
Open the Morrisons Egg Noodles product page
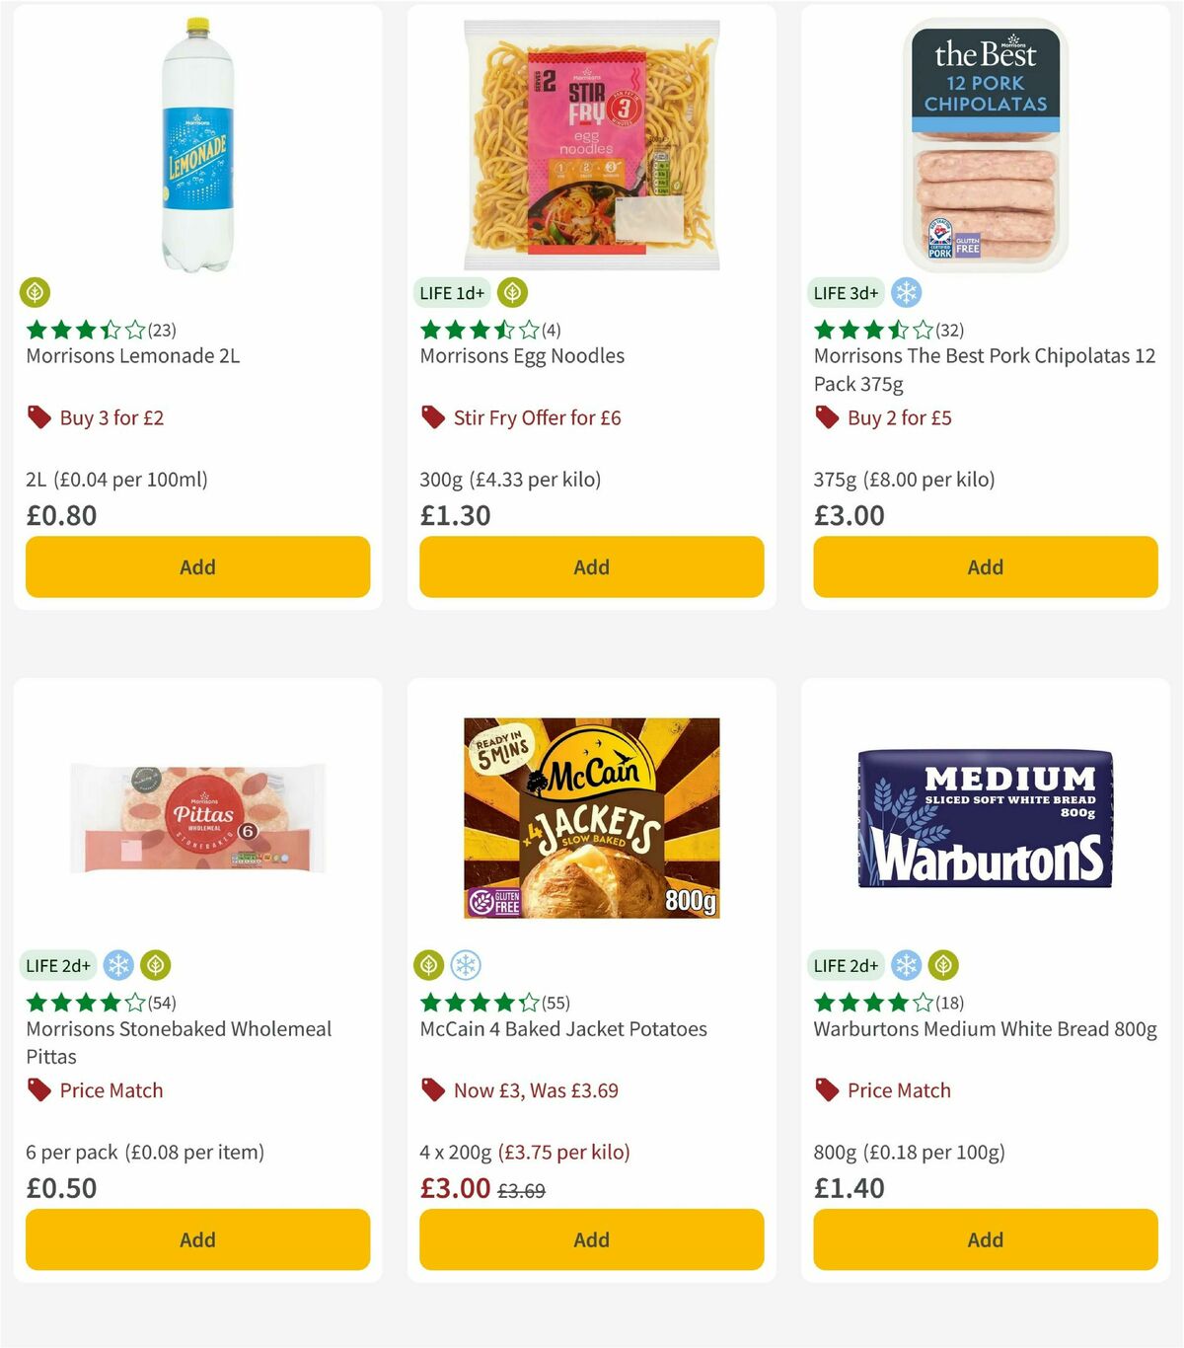[522, 355]
